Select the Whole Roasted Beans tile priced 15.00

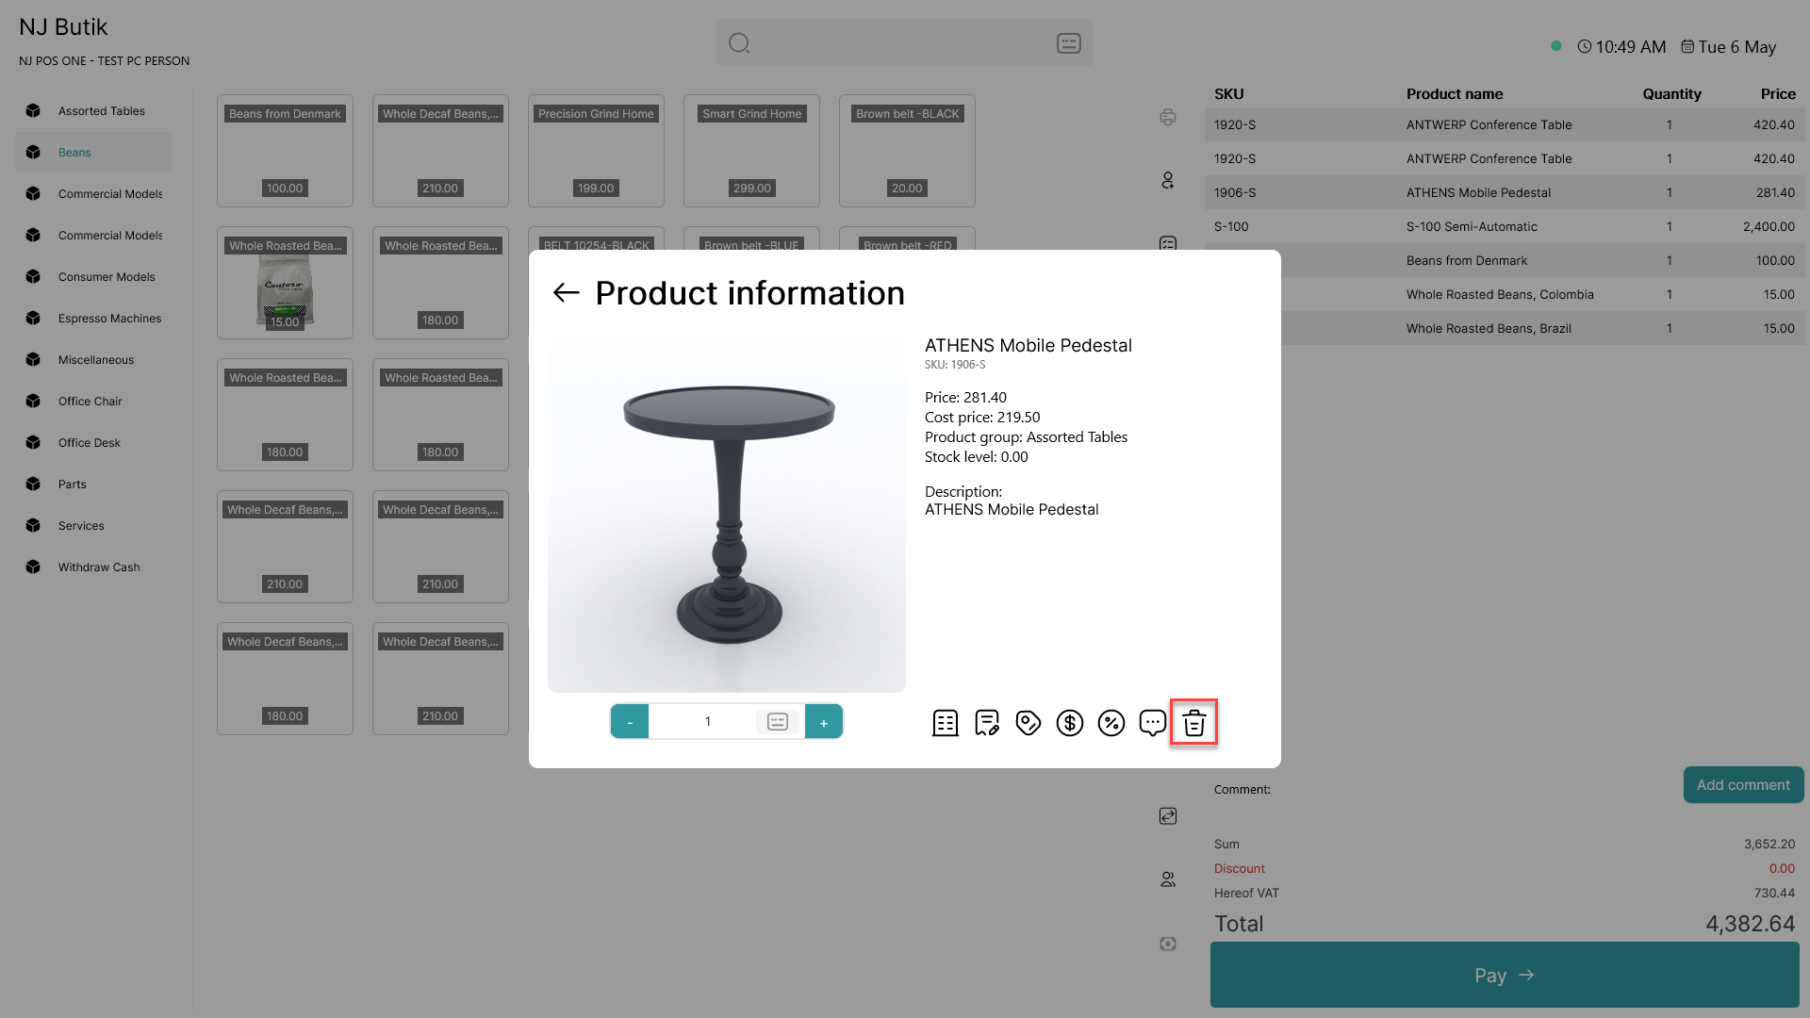click(x=285, y=283)
